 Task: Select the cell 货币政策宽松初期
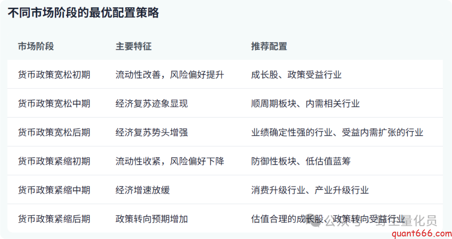coord(54,75)
